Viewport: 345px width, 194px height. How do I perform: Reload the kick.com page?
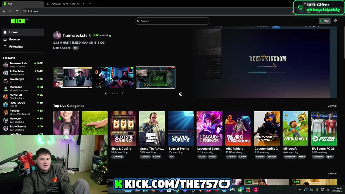17,11
